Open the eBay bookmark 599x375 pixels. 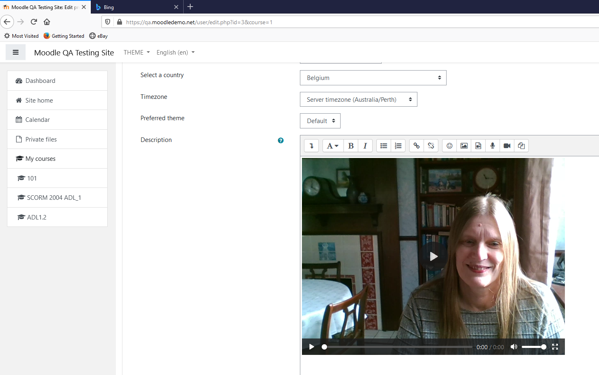tap(99, 36)
